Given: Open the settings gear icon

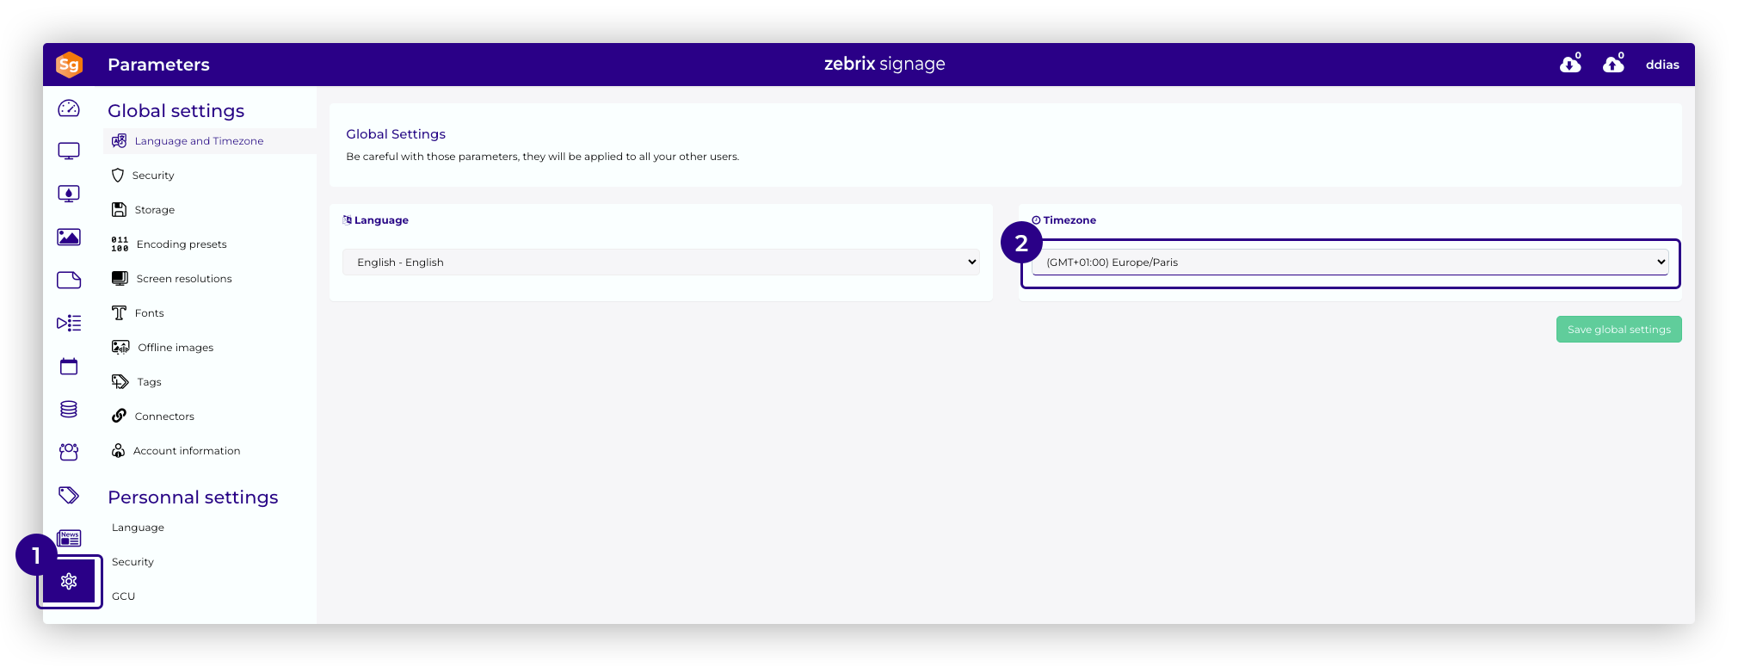Looking at the screenshot, I should click(70, 582).
